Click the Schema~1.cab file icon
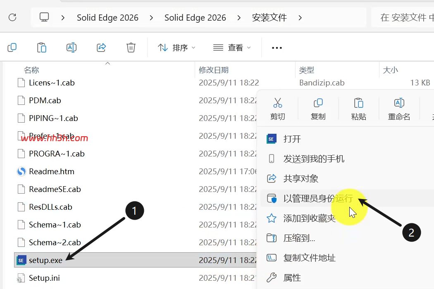 point(21,225)
